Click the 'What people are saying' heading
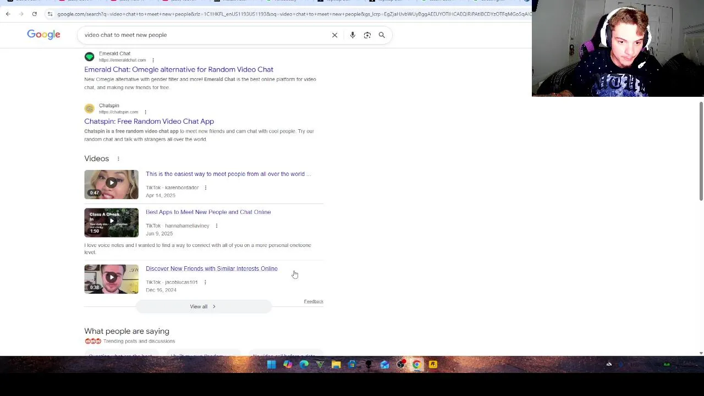704x396 pixels. point(127,331)
